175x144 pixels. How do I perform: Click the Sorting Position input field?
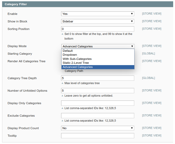(x=98, y=29)
